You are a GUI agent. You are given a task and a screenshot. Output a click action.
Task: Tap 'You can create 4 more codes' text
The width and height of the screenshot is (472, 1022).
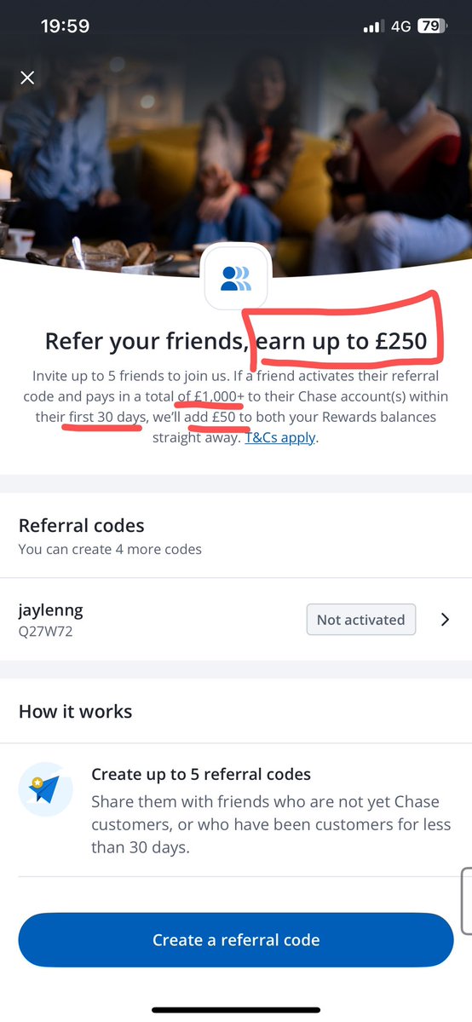point(110,549)
